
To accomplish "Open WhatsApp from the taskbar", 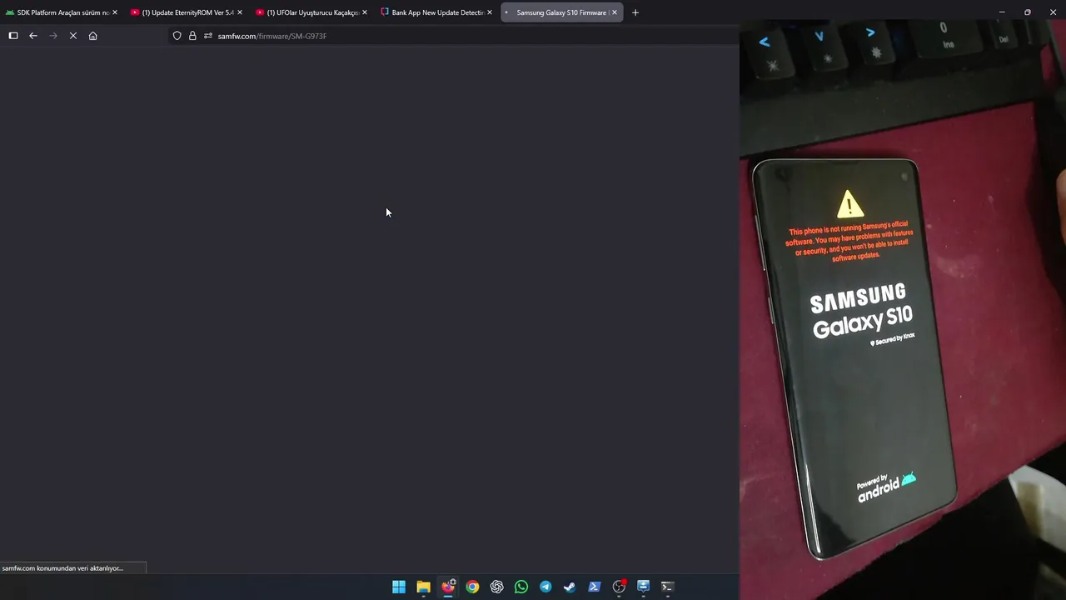I will tap(521, 587).
